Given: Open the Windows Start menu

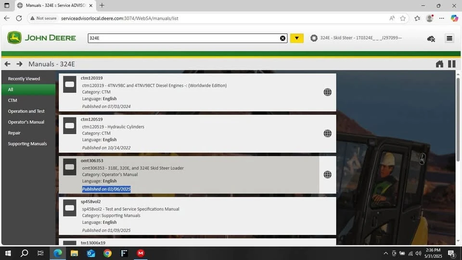Looking at the screenshot, I should pos(8,253).
